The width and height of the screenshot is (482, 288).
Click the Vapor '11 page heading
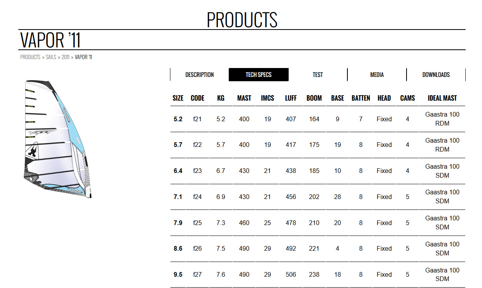tap(50, 40)
